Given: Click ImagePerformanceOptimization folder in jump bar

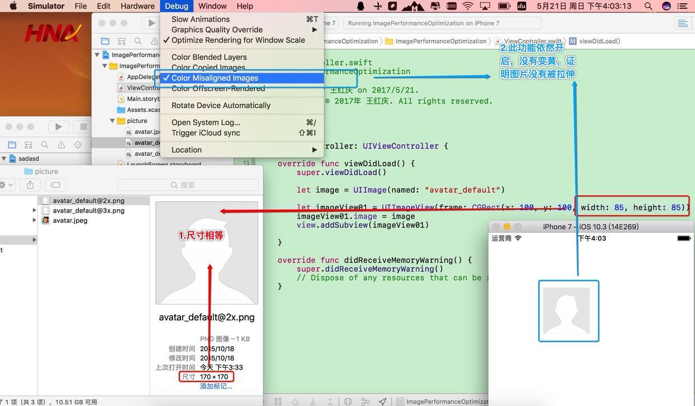Looking at the screenshot, I should (x=435, y=41).
